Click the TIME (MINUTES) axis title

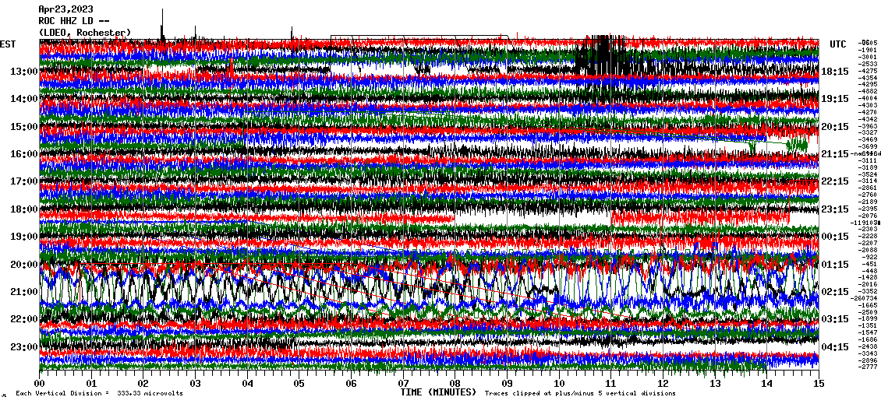[x=437, y=393]
